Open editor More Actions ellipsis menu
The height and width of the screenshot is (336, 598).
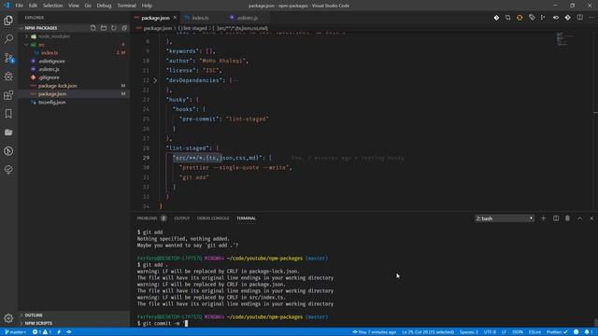pyautogui.click(x=591, y=18)
